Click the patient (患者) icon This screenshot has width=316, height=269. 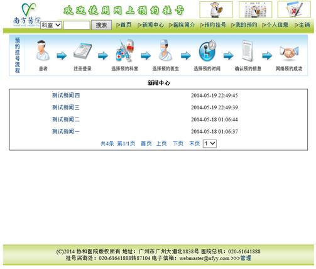(x=43, y=50)
